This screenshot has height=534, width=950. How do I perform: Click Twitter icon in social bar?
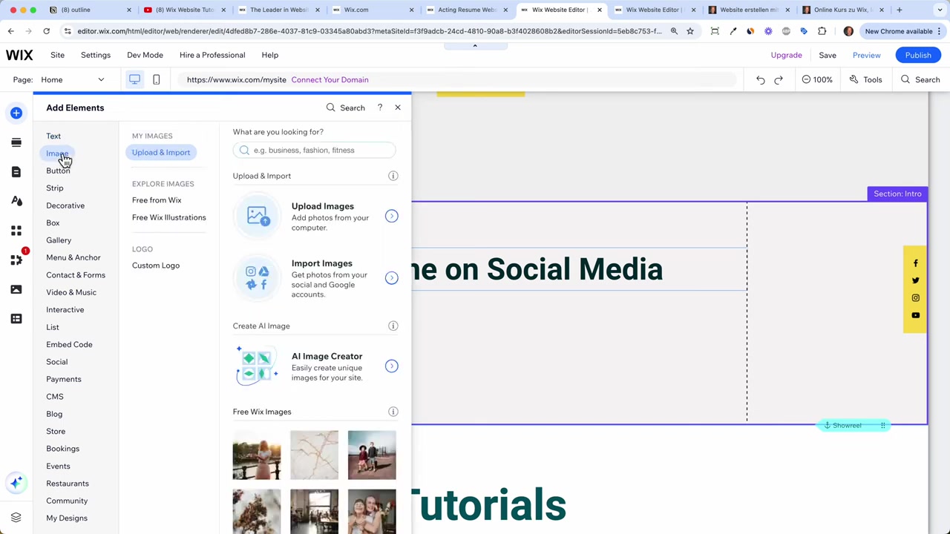point(915,280)
